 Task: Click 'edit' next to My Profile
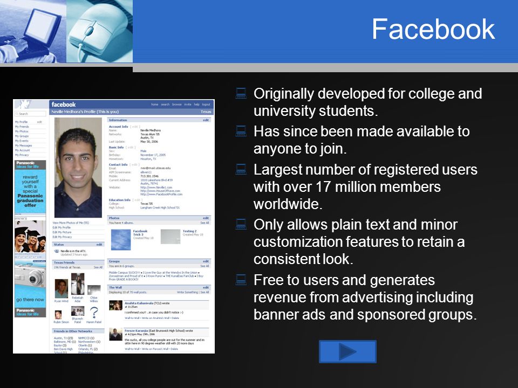(39, 122)
